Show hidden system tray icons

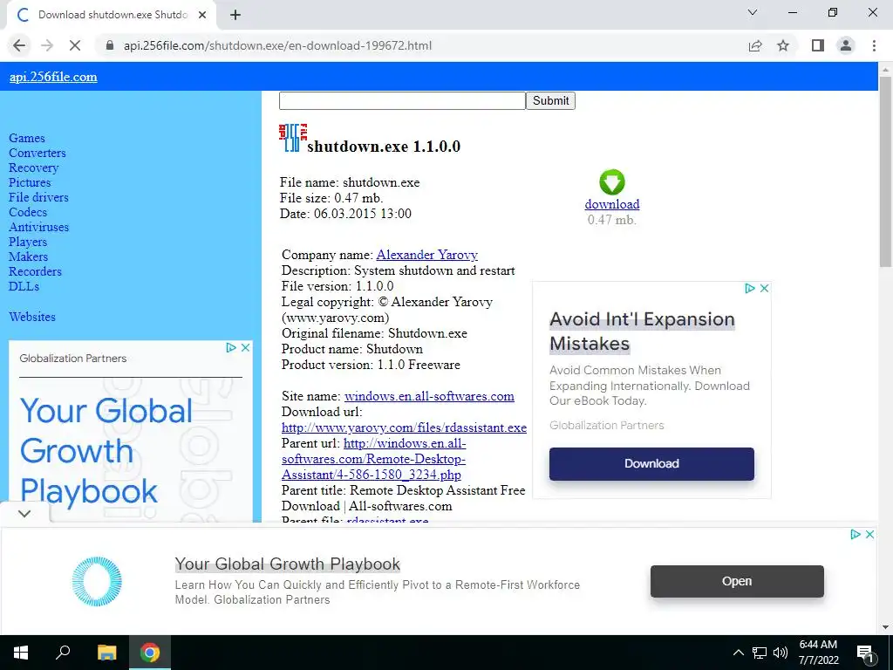click(x=738, y=653)
